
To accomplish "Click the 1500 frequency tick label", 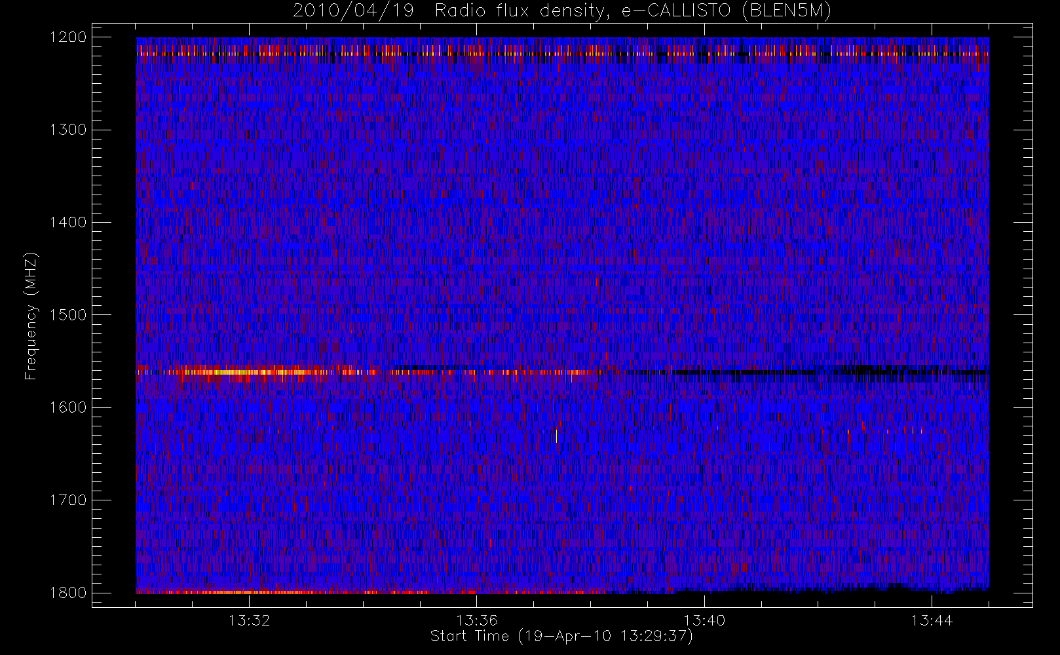I will point(68,315).
